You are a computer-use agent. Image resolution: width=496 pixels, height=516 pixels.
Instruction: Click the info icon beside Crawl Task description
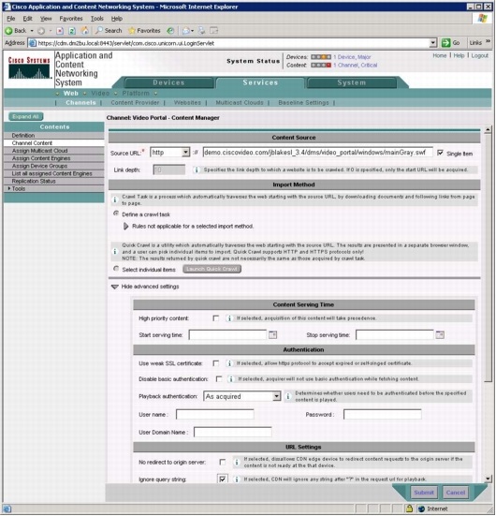point(115,199)
